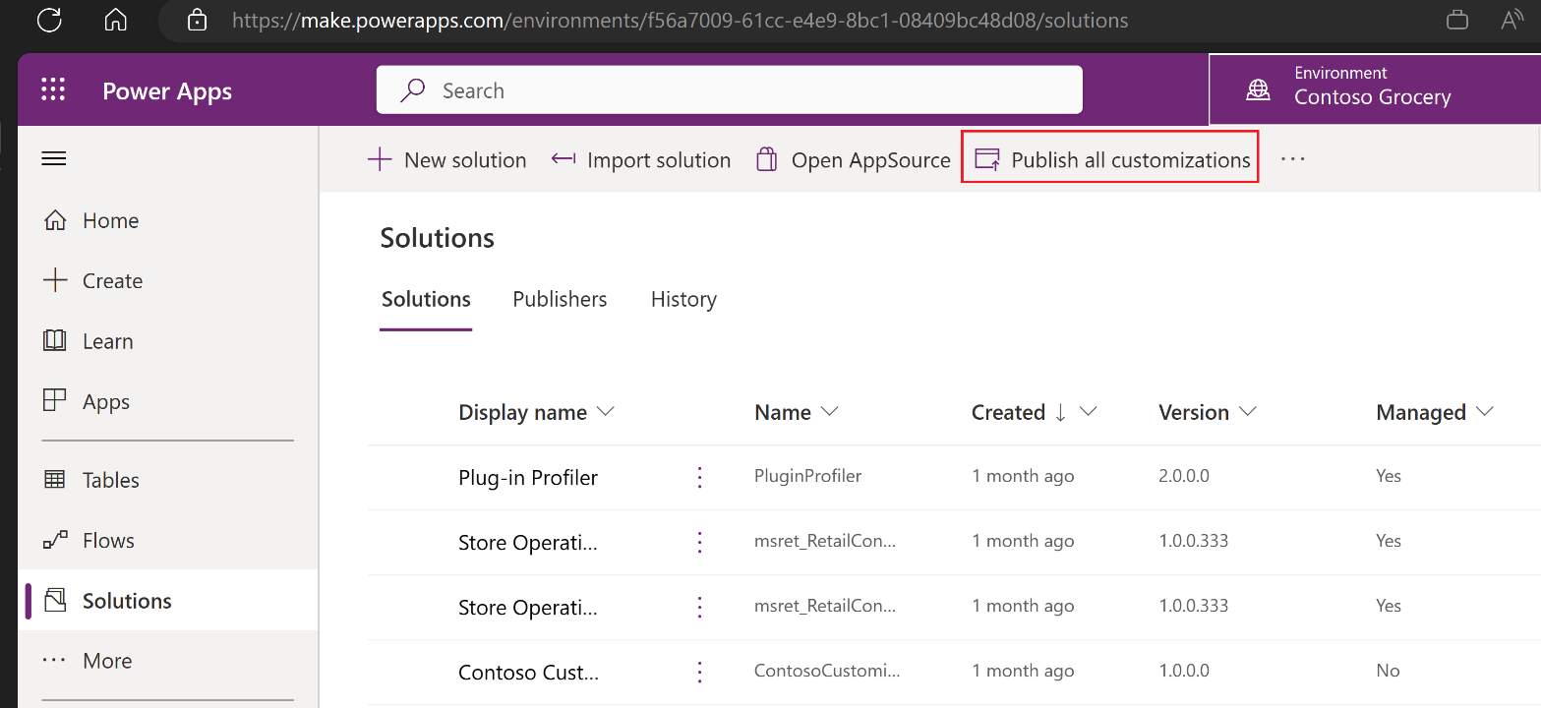Click the Managed value No
This screenshot has height=708, width=1541.
pos(1388,671)
